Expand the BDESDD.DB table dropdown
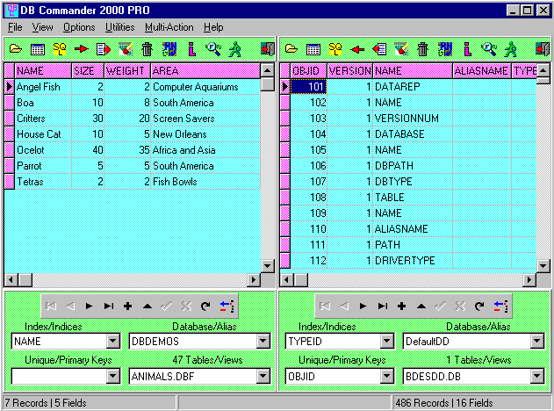554x411 pixels. [x=537, y=377]
